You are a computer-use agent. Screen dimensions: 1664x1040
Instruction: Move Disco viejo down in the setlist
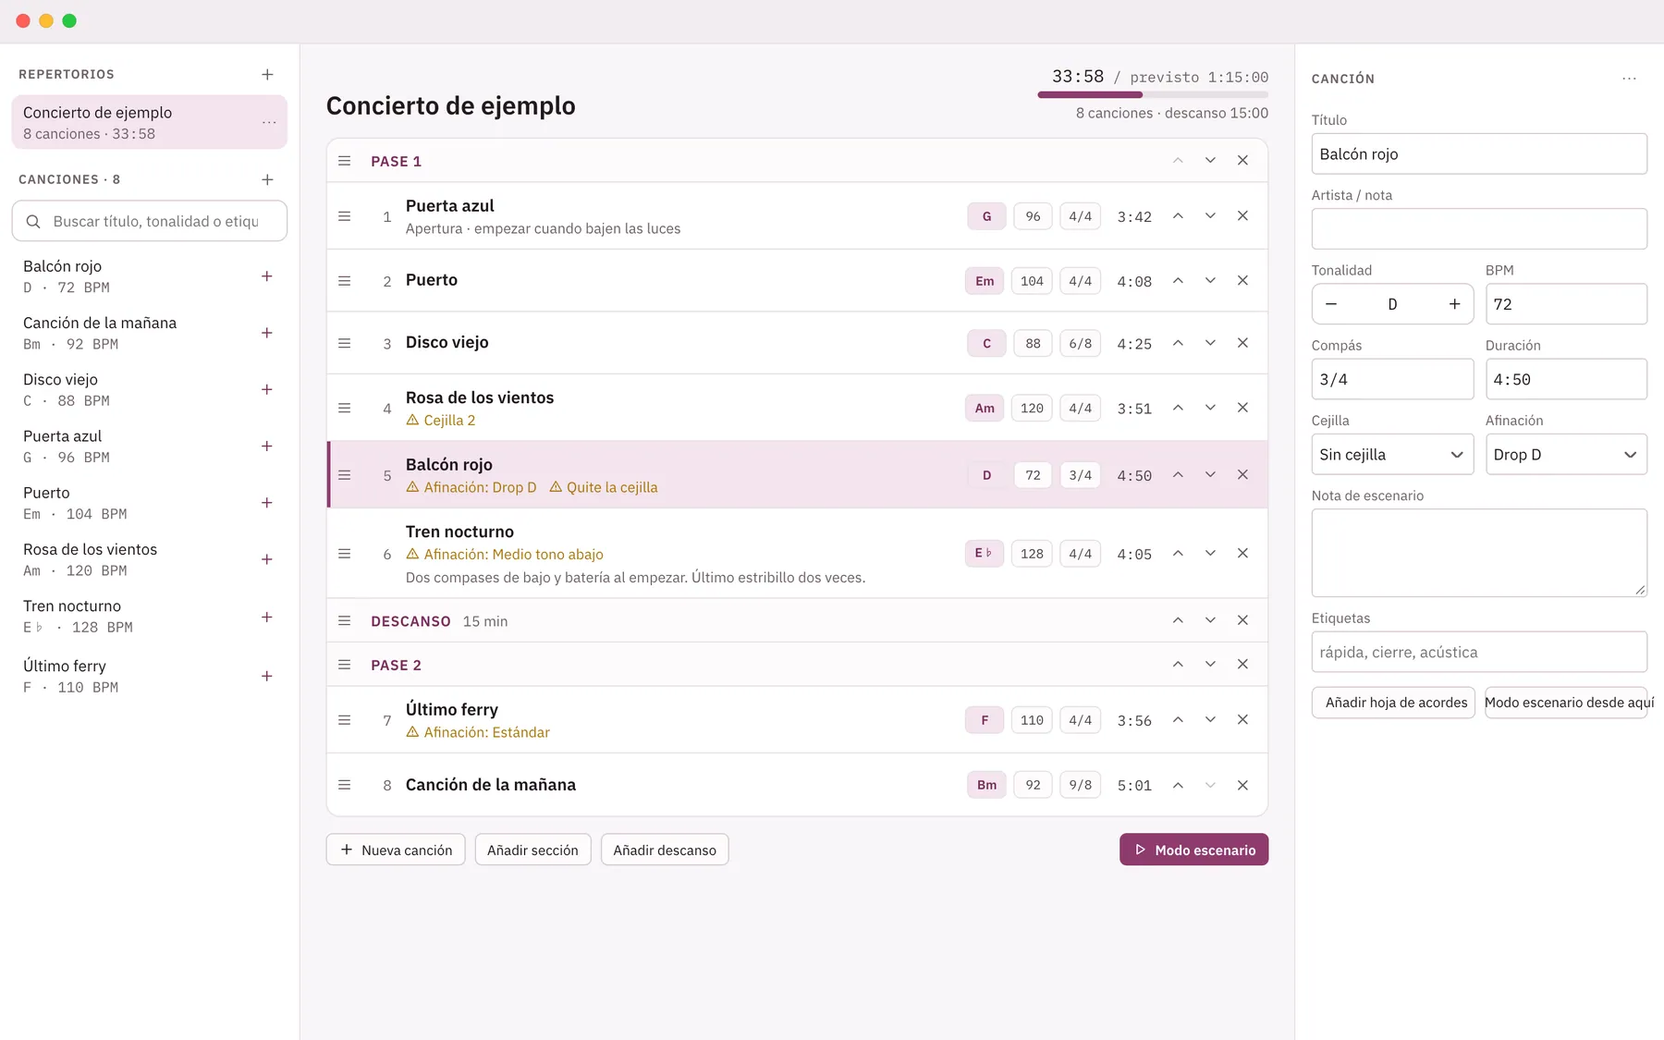pos(1210,343)
